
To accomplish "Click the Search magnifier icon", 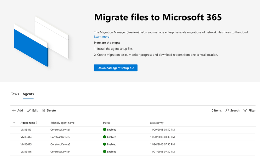I will 227,110.
